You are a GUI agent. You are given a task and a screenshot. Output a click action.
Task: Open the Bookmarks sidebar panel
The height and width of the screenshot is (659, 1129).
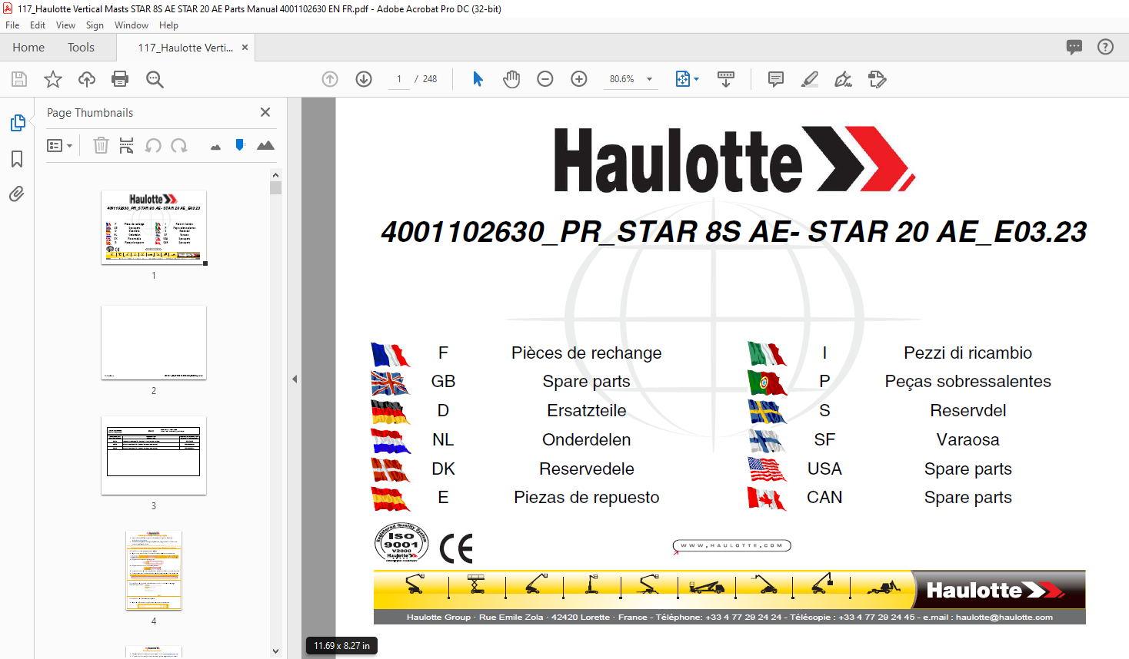coord(17,159)
